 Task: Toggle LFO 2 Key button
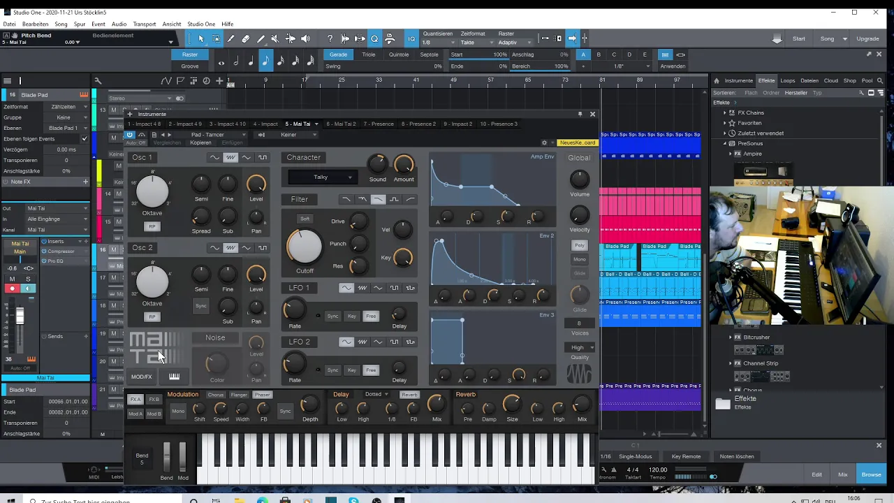click(351, 370)
